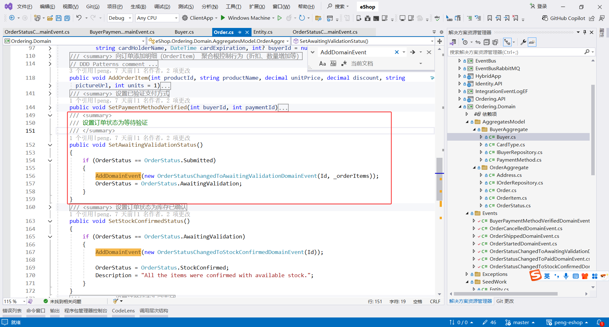Click the Find in Files folder icon
The height and width of the screenshot is (327, 609).
(x=318, y=18)
